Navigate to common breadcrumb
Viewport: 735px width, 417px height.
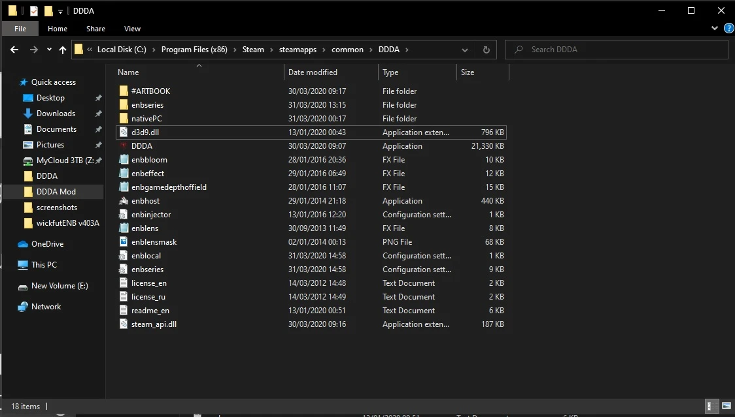click(x=347, y=50)
